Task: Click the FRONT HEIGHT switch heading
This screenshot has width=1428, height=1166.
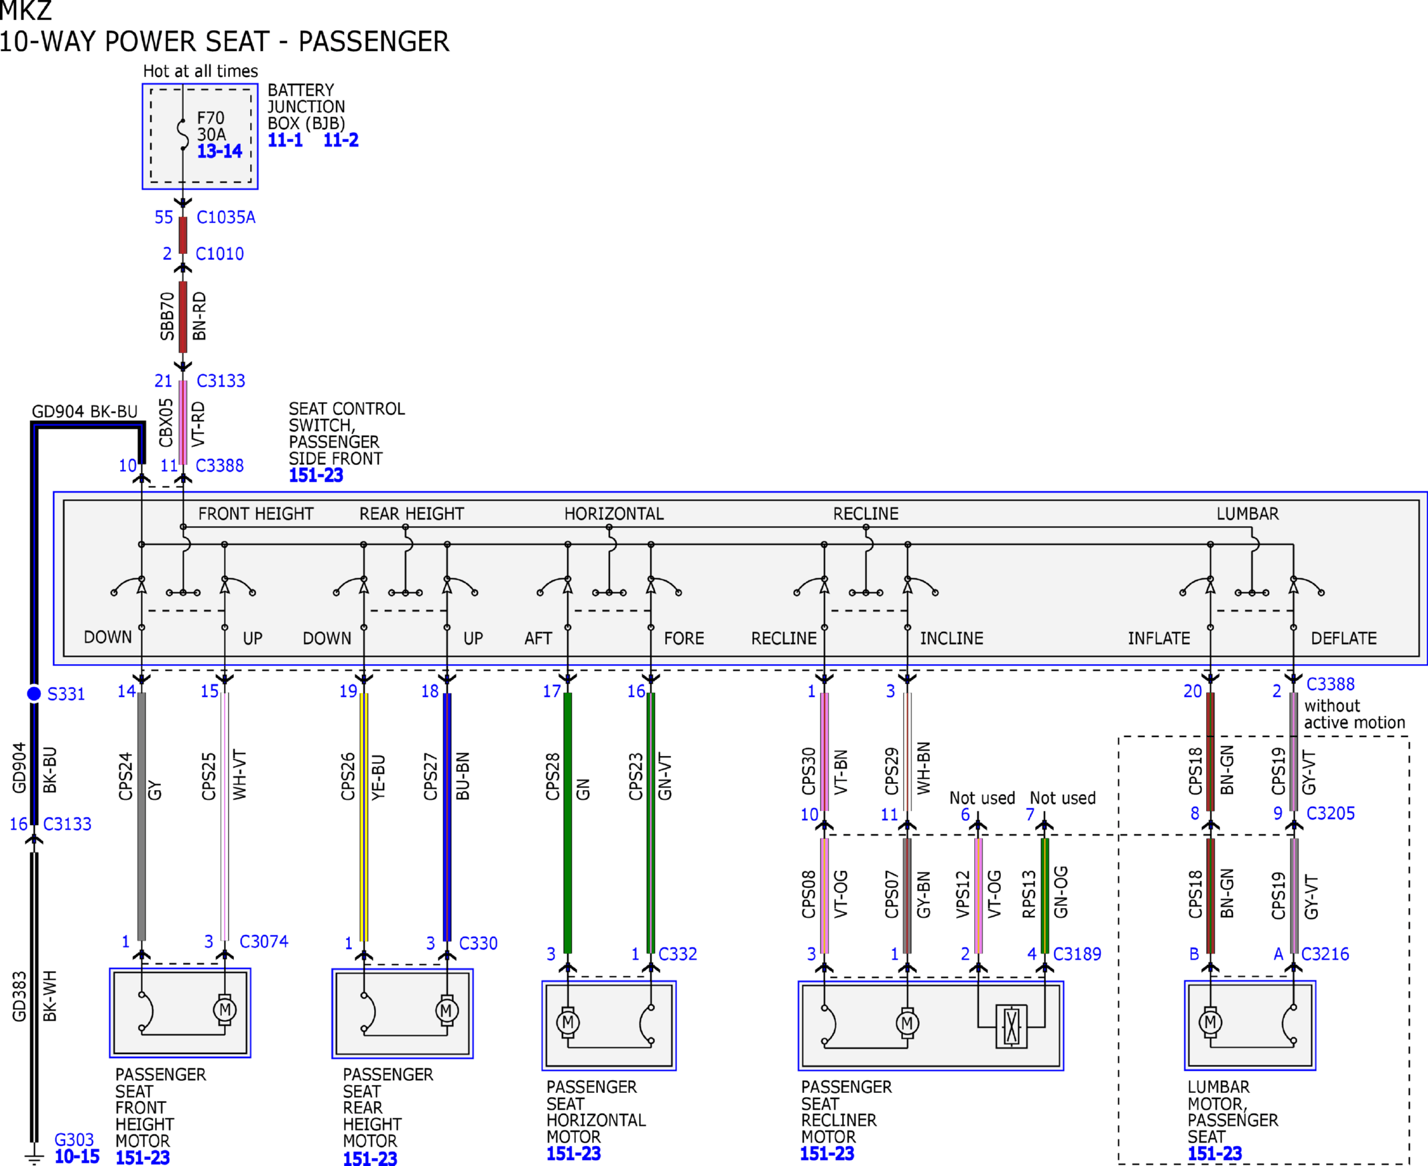Action: [x=255, y=514]
